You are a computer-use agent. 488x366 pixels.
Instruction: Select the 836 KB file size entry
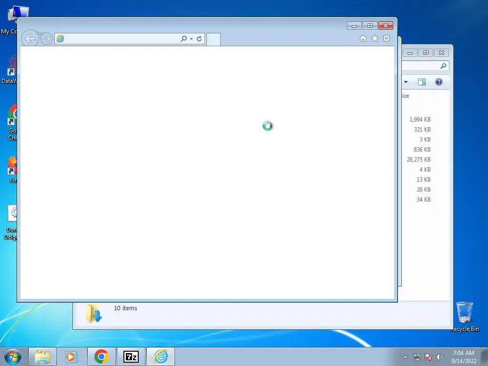click(x=422, y=149)
